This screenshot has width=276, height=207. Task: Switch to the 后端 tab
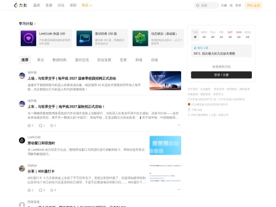[x=154, y=60]
